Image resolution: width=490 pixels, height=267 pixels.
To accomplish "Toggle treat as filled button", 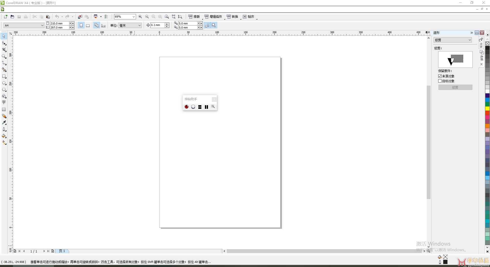I will (x=207, y=25).
